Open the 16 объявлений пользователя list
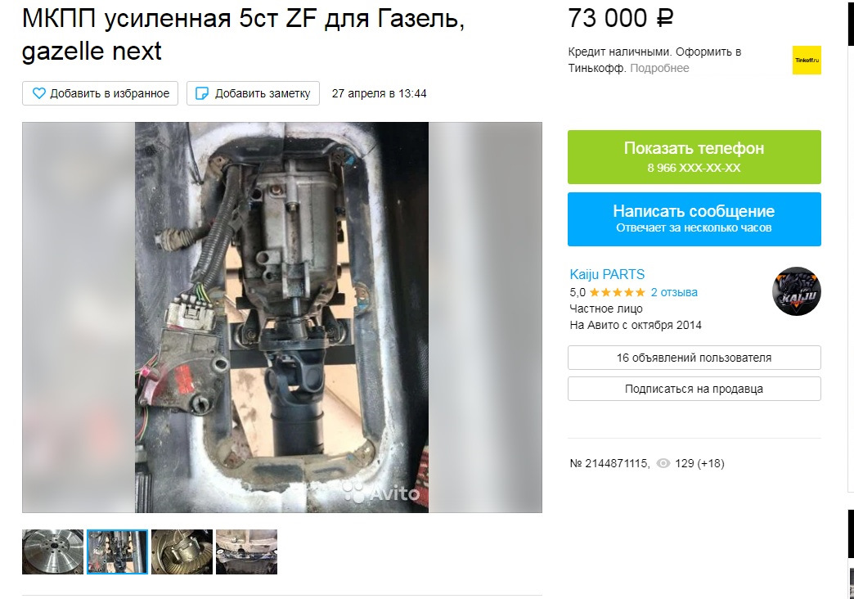The image size is (854, 599). 694,358
